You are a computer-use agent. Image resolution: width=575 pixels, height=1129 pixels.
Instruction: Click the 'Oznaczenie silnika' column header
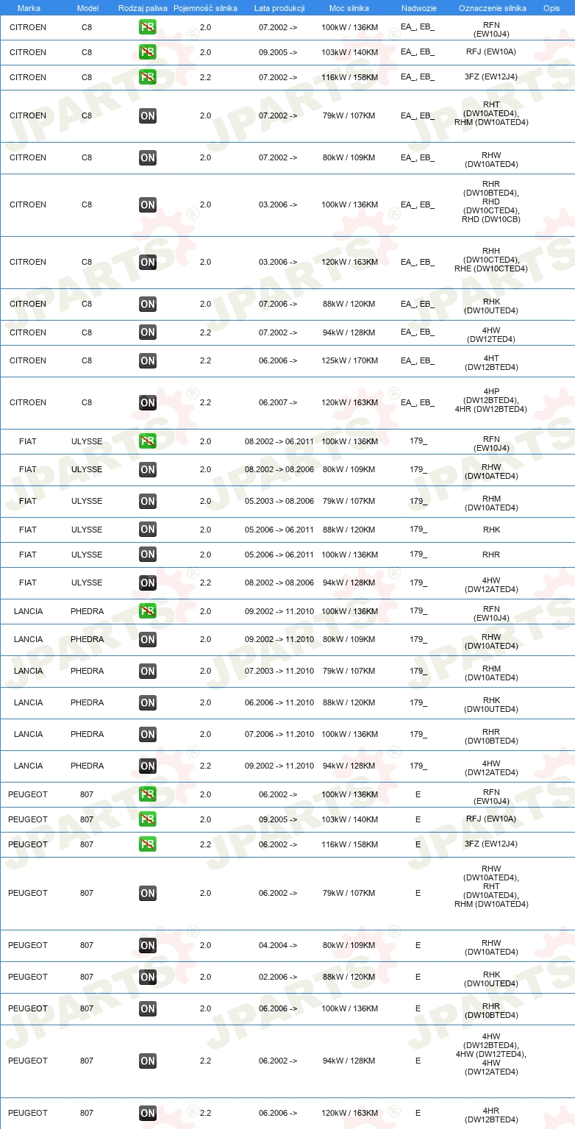pyautogui.click(x=492, y=8)
